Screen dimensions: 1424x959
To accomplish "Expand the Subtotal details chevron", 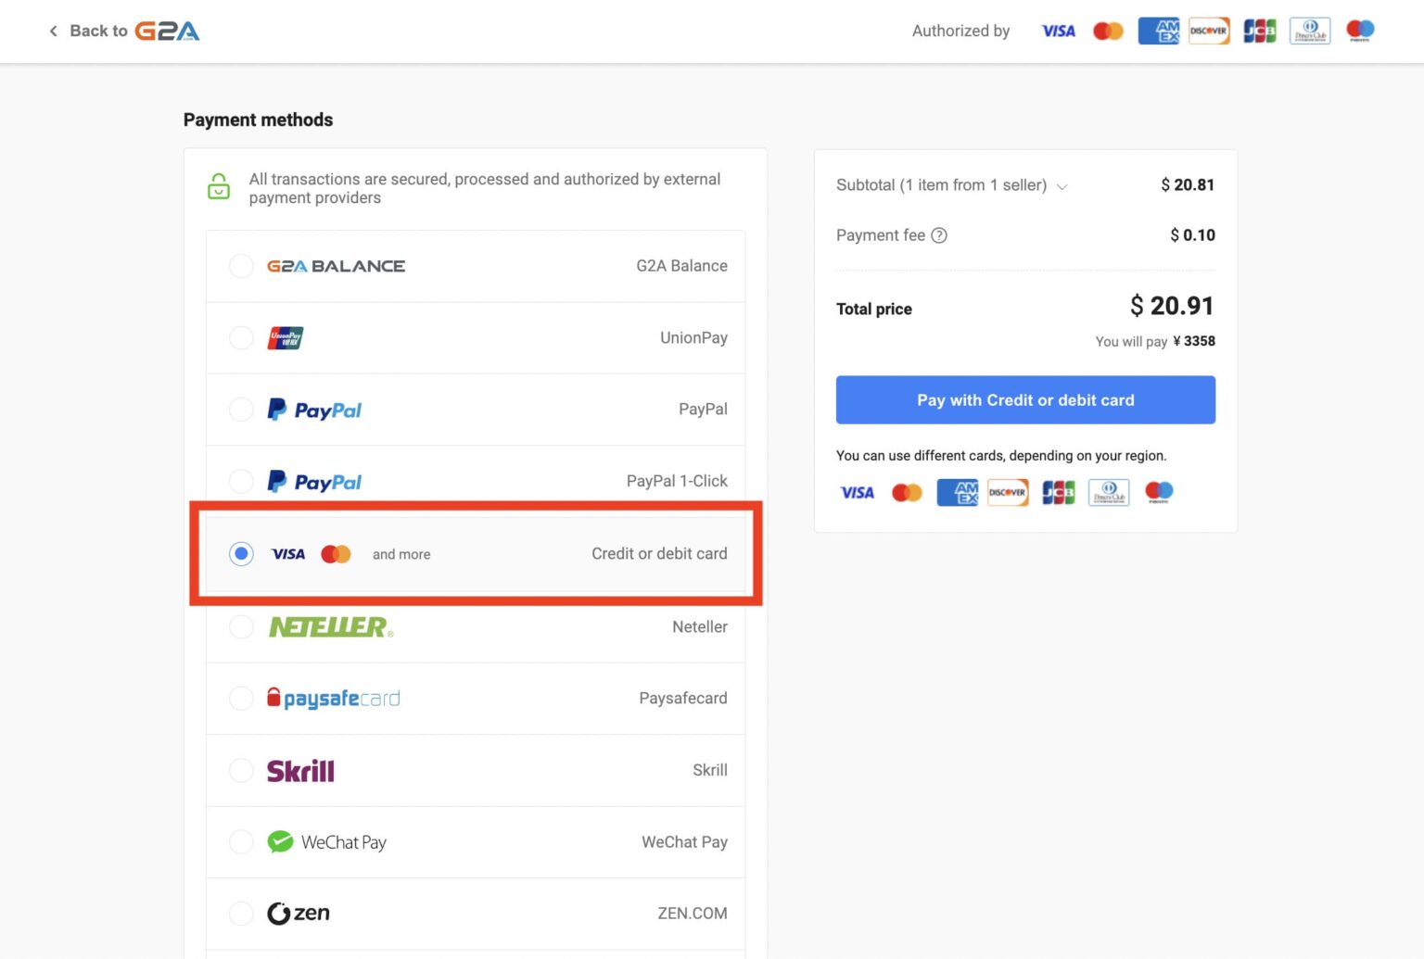I will 1062,186.
